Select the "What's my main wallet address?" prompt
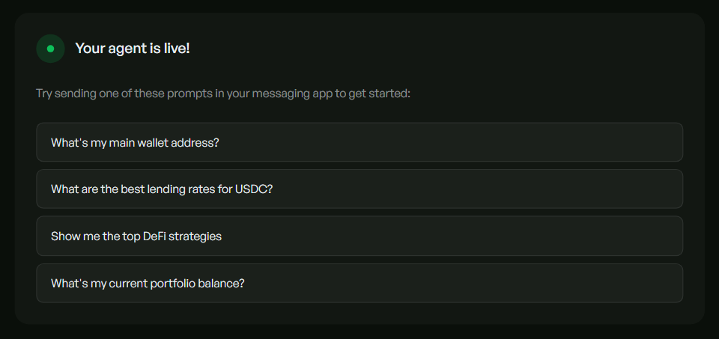This screenshot has width=719, height=339. [x=135, y=142]
